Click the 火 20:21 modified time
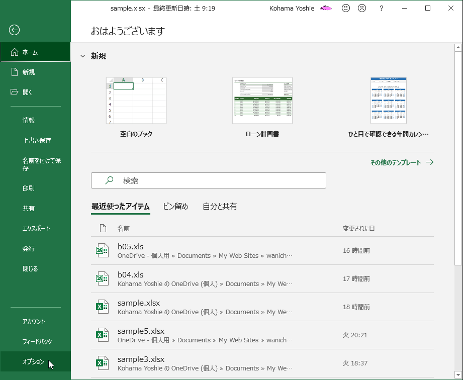This screenshot has height=380, width=463. [x=355, y=335]
